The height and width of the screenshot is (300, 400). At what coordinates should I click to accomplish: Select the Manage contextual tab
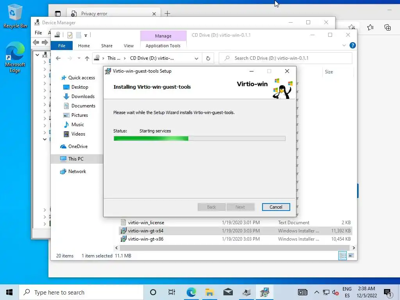click(163, 36)
